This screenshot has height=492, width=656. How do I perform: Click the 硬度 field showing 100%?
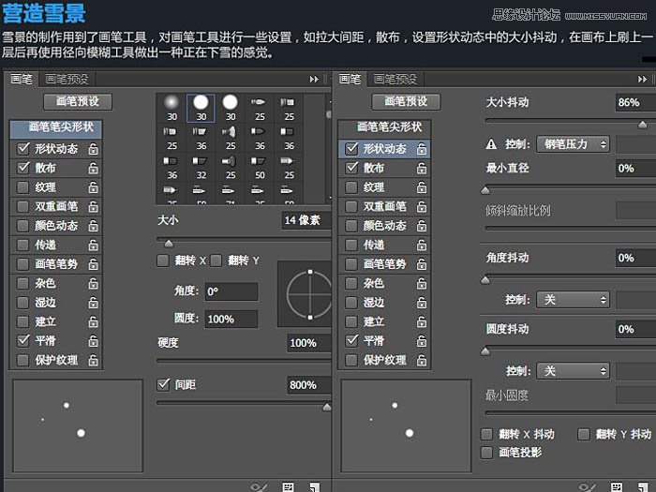(308, 343)
